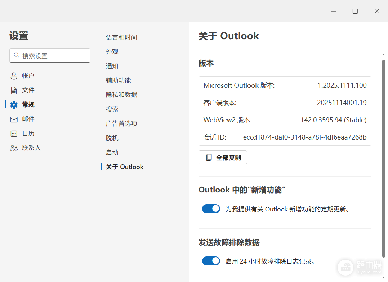The image size is (388, 282).
Task: Click the vertical scrollbar thumb
Action: click(x=384, y=158)
